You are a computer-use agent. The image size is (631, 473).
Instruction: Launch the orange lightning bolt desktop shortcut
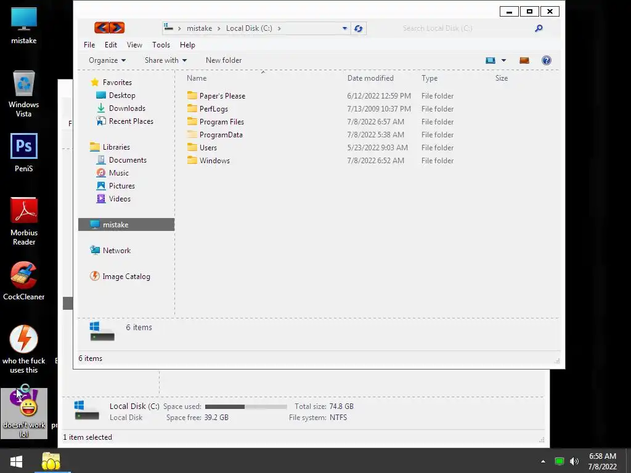click(24, 349)
